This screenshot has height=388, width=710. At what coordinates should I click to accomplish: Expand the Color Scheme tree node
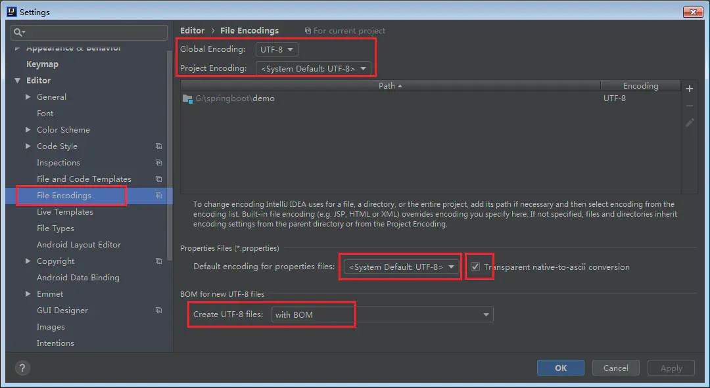[28, 130]
